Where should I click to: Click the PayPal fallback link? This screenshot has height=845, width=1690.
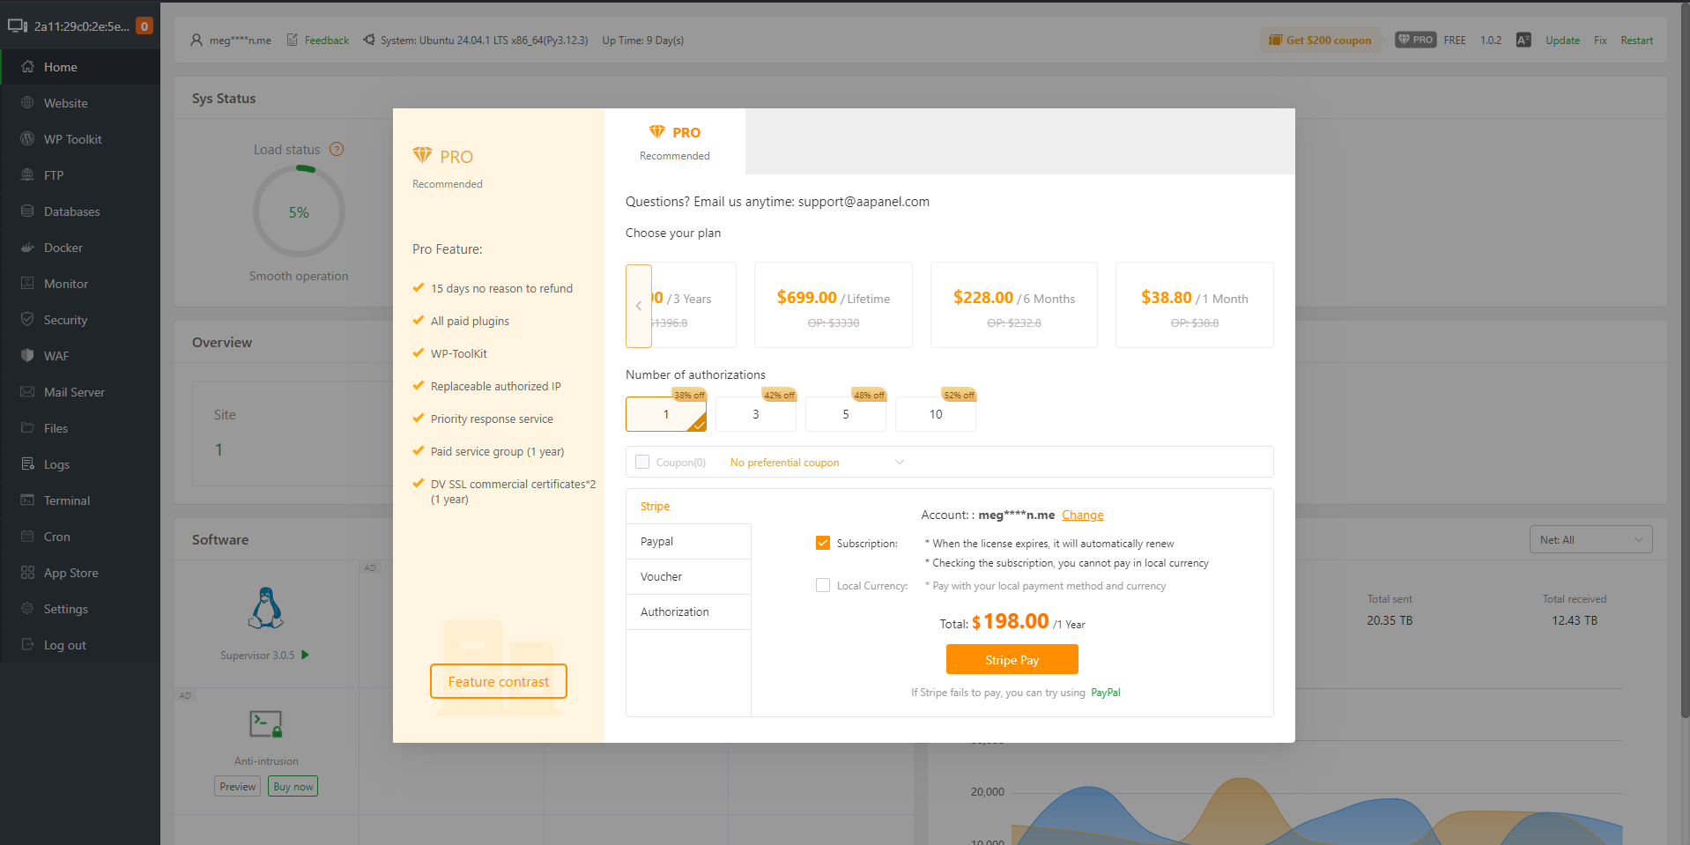point(1106,693)
